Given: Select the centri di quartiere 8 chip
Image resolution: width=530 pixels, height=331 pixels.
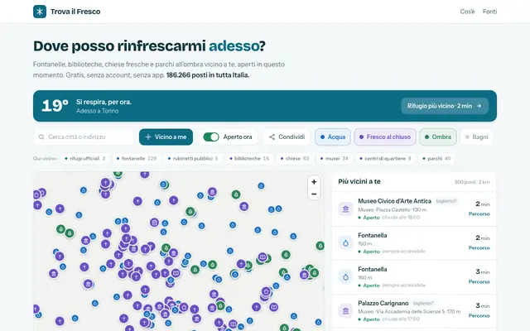Looking at the screenshot, I should (385, 158).
